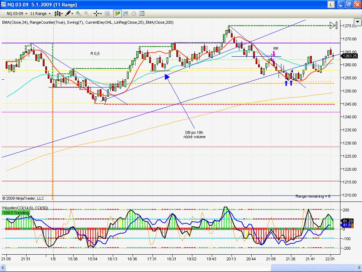Click the zoom in magnifier

point(78,13)
